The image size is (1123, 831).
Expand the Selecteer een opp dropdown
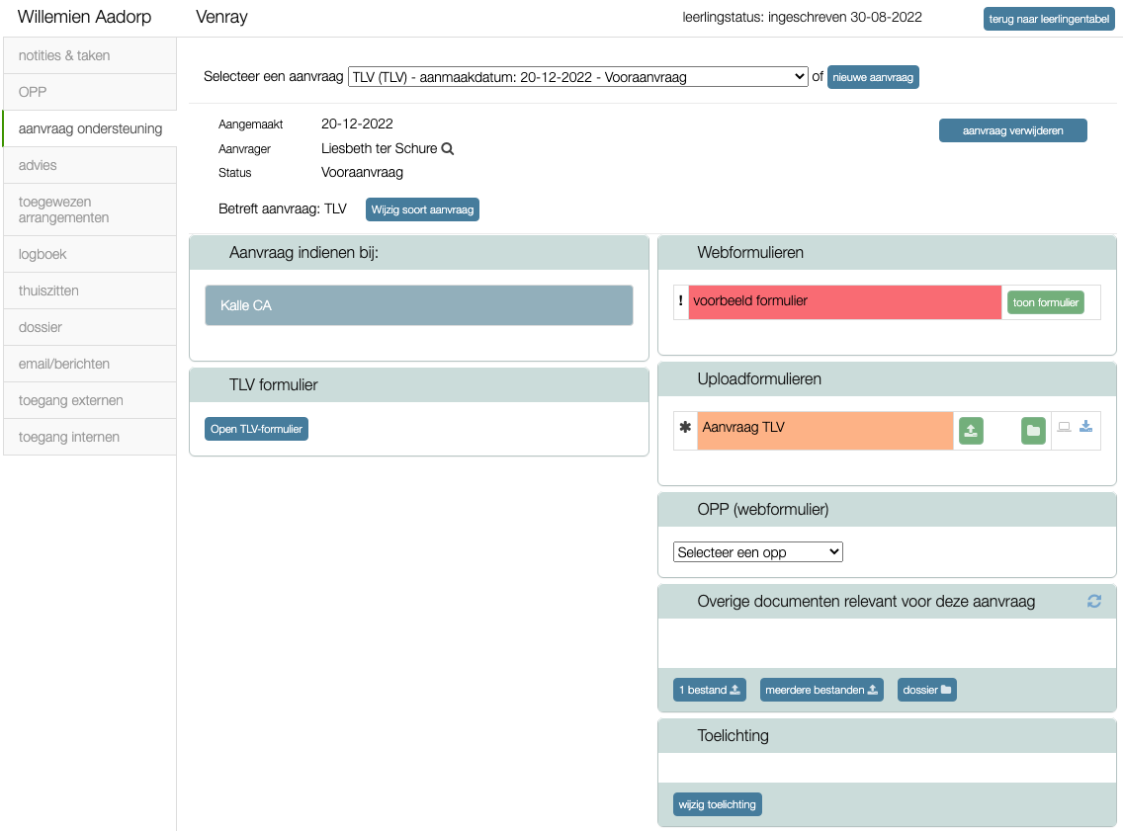(757, 552)
